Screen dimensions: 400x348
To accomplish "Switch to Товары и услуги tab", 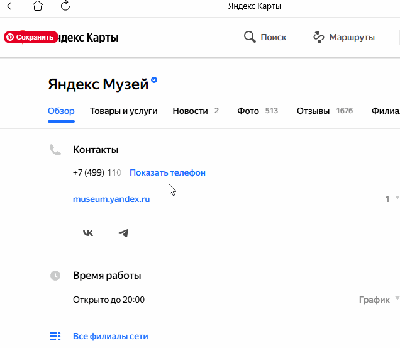I will click(123, 111).
